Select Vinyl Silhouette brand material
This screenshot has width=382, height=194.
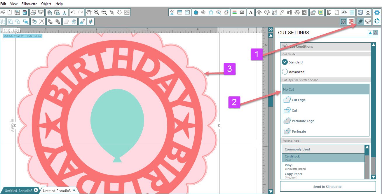323,167
